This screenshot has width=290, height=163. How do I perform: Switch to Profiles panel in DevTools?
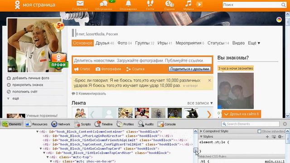coord(125,124)
